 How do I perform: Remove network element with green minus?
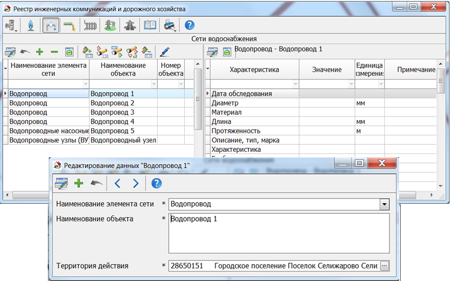pos(54,52)
